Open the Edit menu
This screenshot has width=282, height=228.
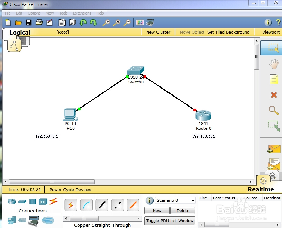click(19, 13)
